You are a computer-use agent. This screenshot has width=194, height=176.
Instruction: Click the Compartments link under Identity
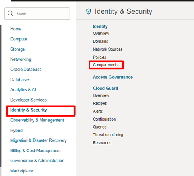pos(105,65)
